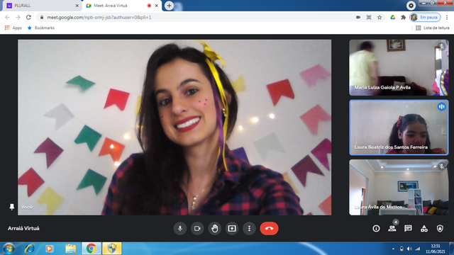Viewport: 454px width, 255px height.
Task: Close the Meet: Arraiá Virtuá tab
Action: [x=156, y=6]
